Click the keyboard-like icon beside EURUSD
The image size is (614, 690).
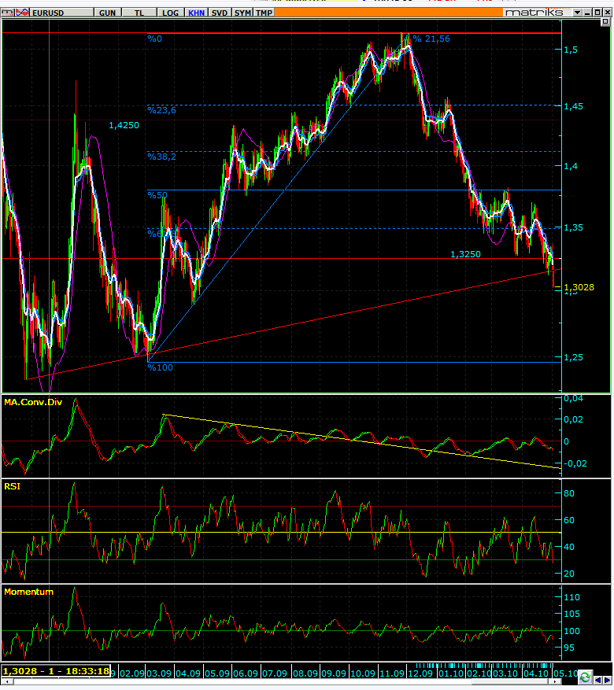[8, 13]
